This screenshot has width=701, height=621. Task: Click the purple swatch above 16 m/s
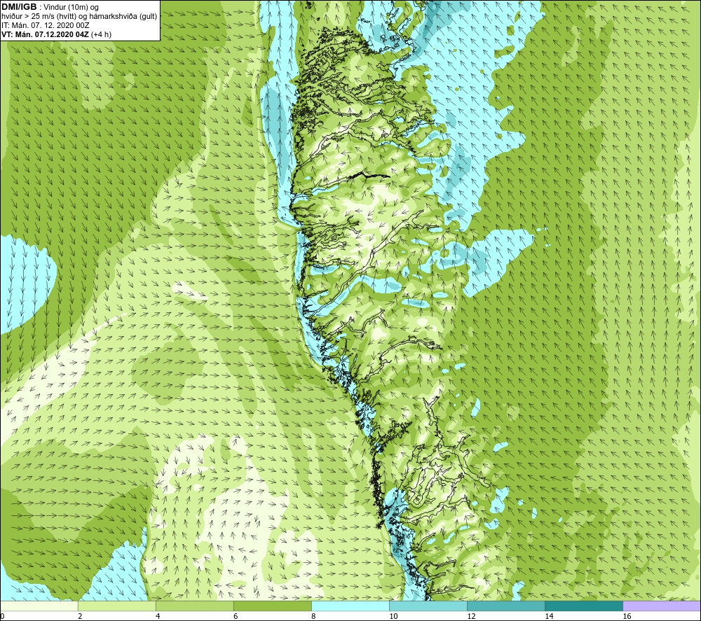[x=662, y=606]
